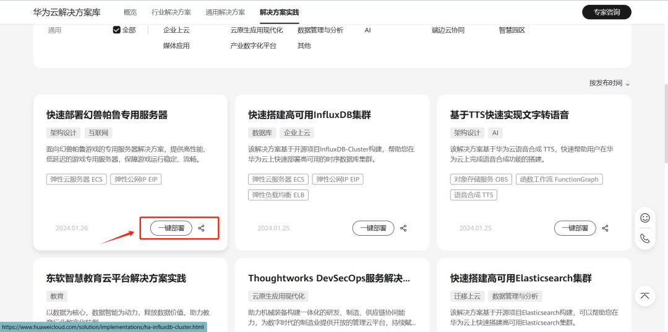
Task: Filter by 企业上云 category
Action: pos(176,30)
